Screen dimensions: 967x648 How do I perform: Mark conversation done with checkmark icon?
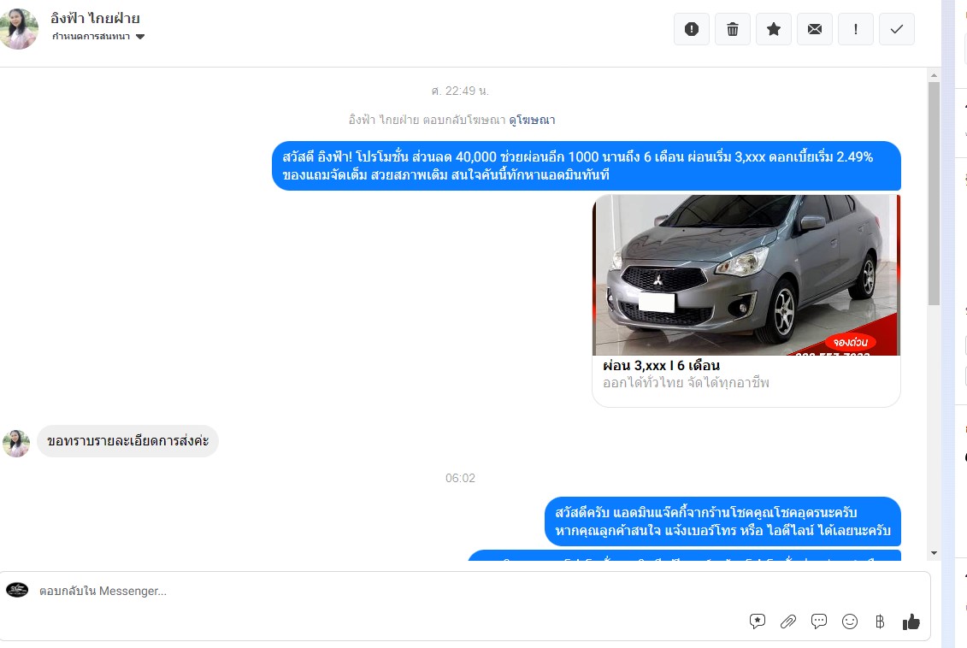(x=897, y=29)
